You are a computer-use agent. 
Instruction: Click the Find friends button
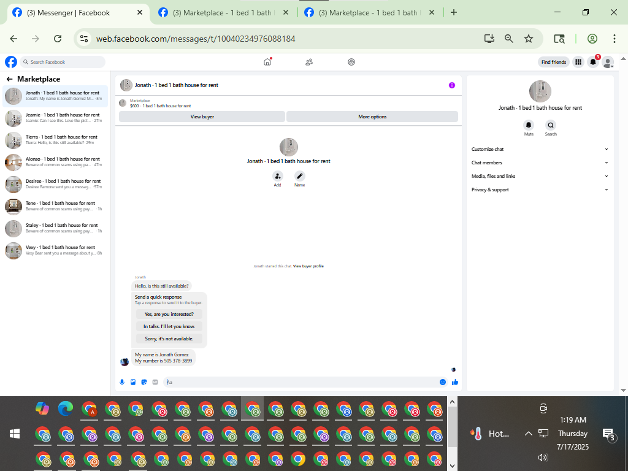point(554,62)
